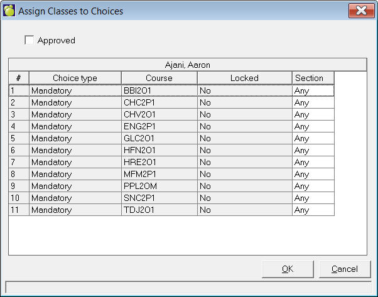Cancel the Assign Classes dialog
This screenshot has width=378, height=297.
[343, 269]
